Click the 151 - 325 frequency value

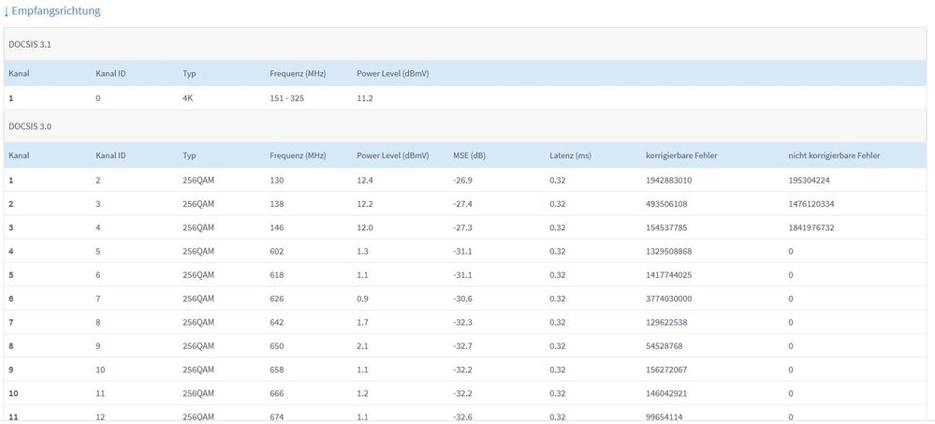tap(286, 98)
